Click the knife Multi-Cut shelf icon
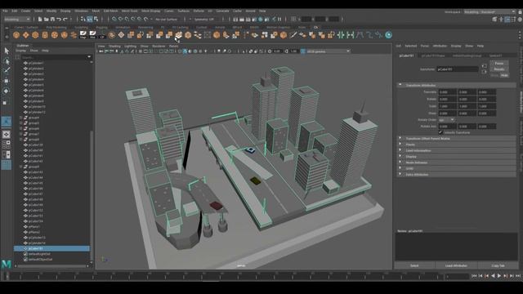Screen dimensions: 523x294 pyautogui.click(x=293, y=35)
